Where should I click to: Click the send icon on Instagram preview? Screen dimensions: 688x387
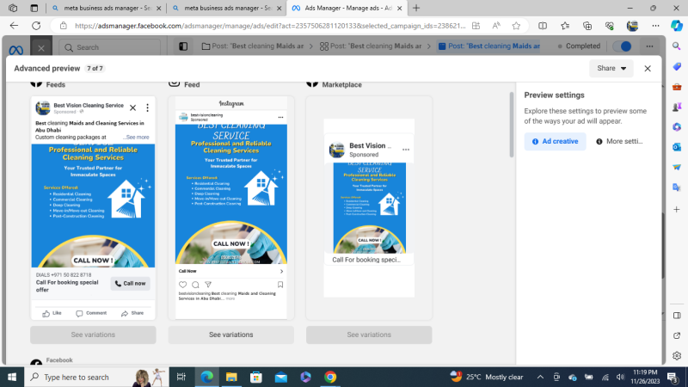point(208,285)
